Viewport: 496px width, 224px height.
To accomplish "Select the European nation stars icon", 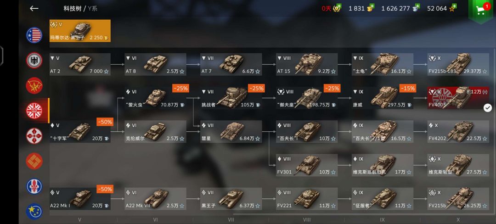I will point(34,211).
